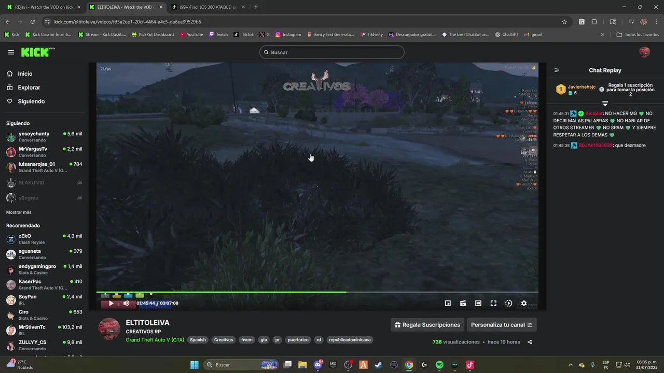Open Twitch bookmark
This screenshot has width=664, height=373.
pyautogui.click(x=218, y=35)
